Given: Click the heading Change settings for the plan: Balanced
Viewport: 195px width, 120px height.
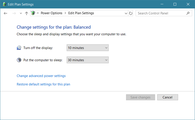Looking at the screenshot, I should pos(54,27).
